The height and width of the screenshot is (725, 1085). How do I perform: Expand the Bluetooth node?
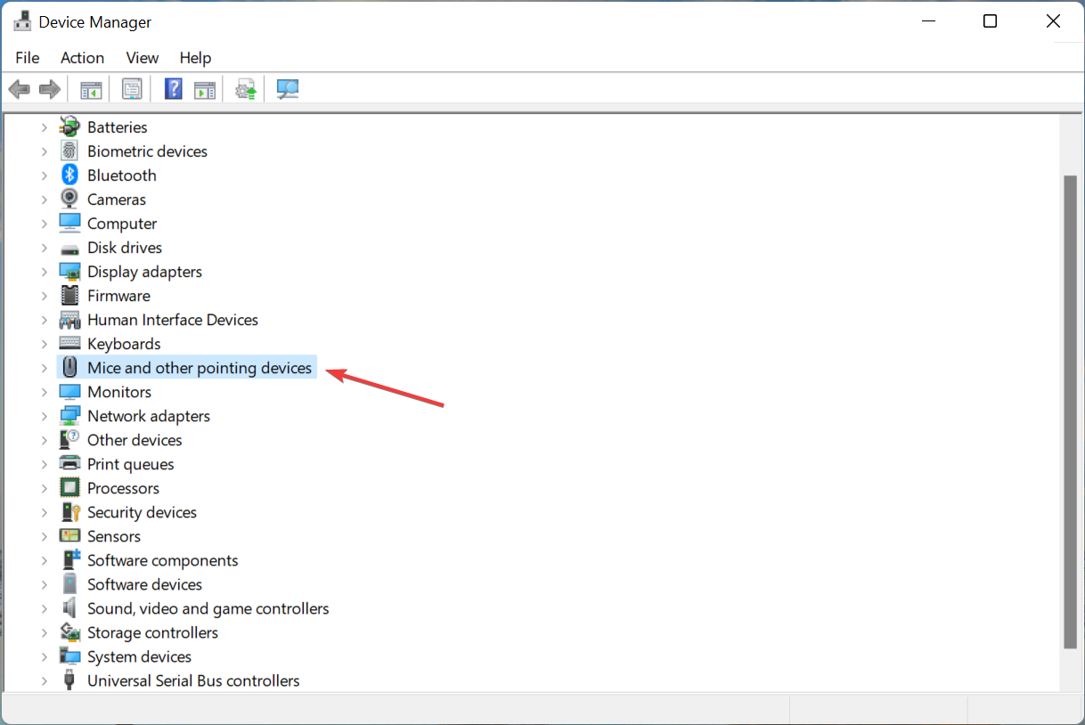(x=44, y=175)
